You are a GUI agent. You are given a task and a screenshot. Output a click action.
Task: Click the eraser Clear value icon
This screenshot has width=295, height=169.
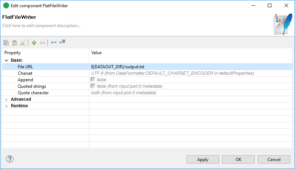point(23,43)
